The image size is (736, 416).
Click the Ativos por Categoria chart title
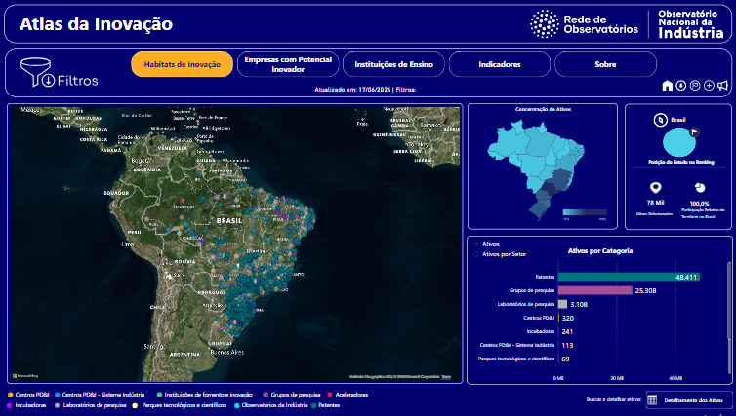tap(600, 251)
